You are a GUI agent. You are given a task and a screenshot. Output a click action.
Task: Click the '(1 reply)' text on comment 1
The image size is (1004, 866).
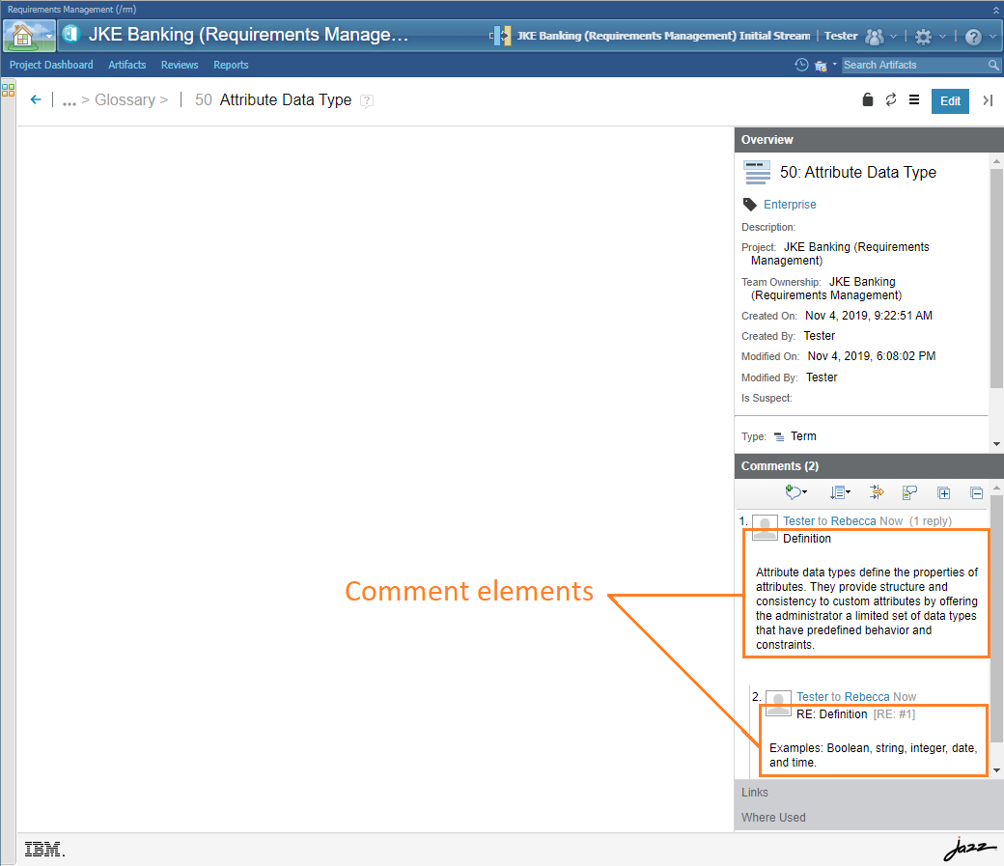931,521
